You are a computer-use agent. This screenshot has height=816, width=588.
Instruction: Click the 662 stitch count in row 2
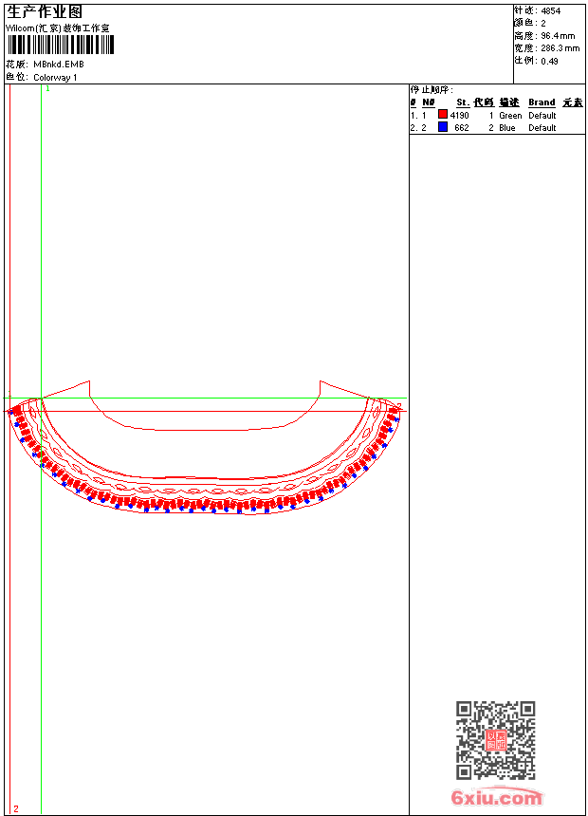pyautogui.click(x=462, y=128)
